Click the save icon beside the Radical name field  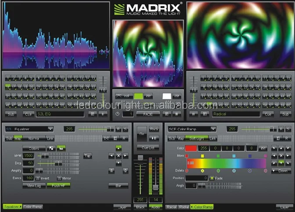coord(205,114)
